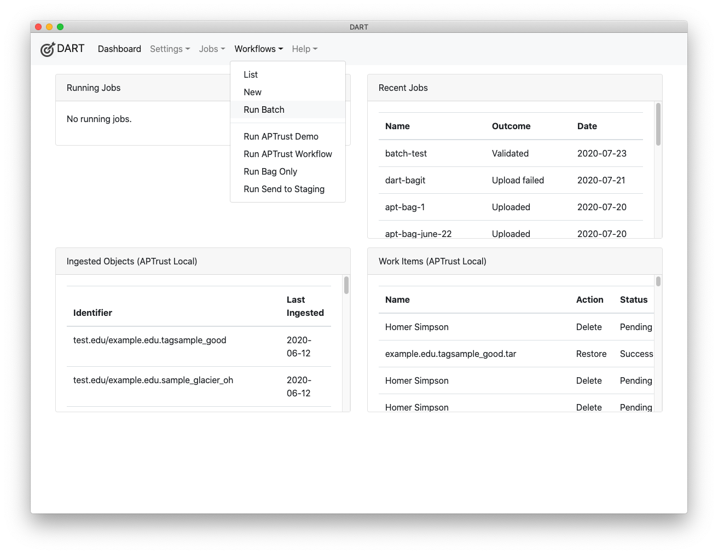The height and width of the screenshot is (554, 718).
Task: Select the dart-bagit Upload failed row
Action: point(406,180)
